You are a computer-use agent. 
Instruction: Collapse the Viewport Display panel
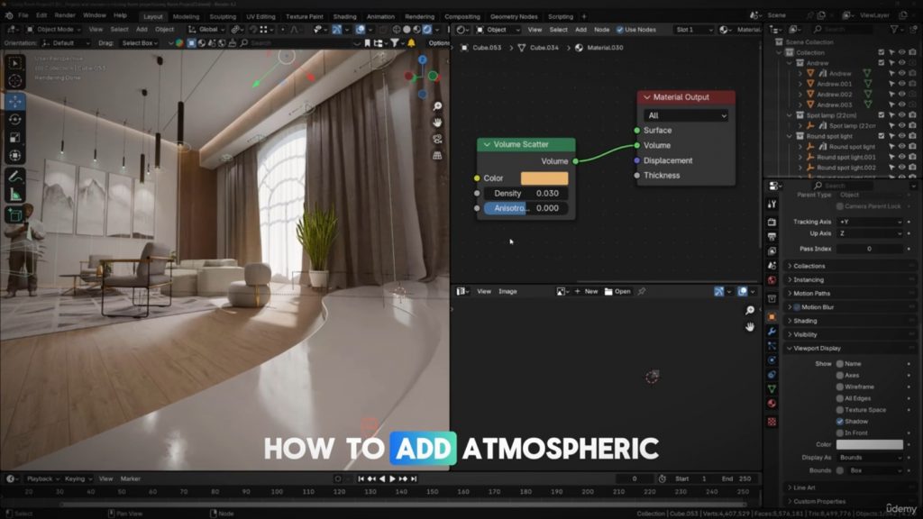coord(849,349)
